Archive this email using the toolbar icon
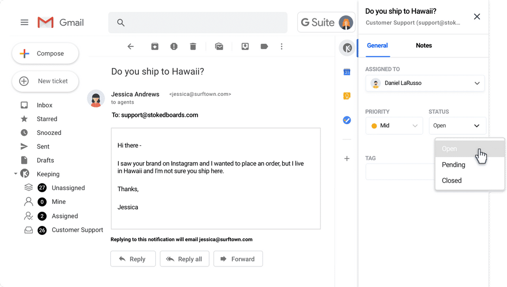507x287 pixels. click(x=155, y=46)
